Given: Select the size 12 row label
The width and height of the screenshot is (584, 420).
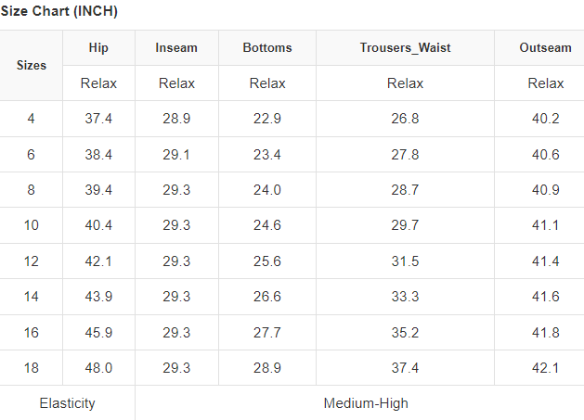Looking at the screenshot, I should click(x=32, y=261).
